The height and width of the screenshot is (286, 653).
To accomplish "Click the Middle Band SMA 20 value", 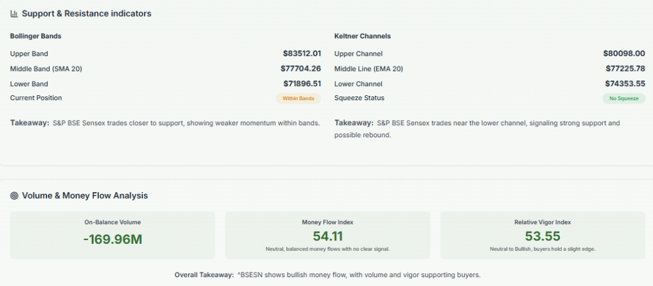I will coord(300,68).
